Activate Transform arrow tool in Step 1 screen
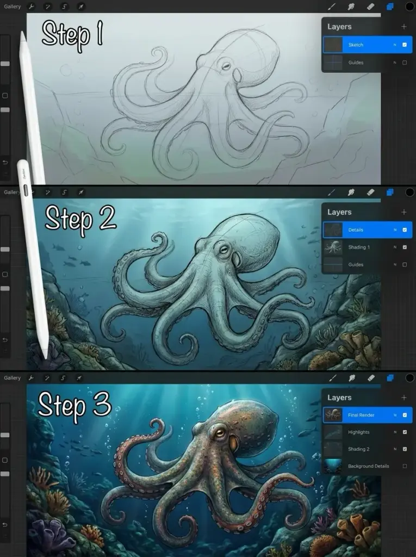 coord(81,7)
